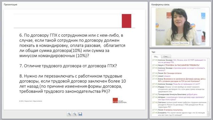
Task: Select the 'Чат' panel title
Action: point(153,52)
